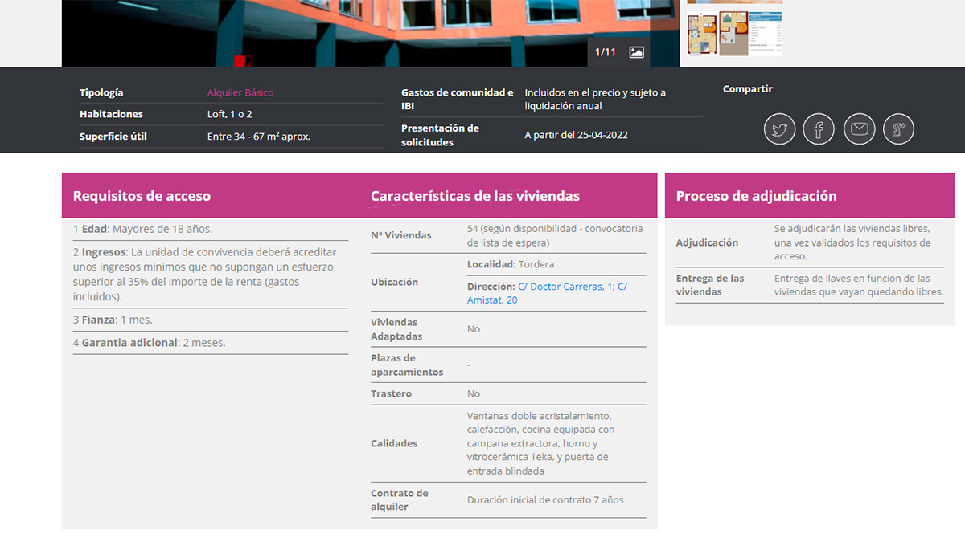Share this listing on Twitter
Viewport: 965px width, 542px height.
click(779, 129)
